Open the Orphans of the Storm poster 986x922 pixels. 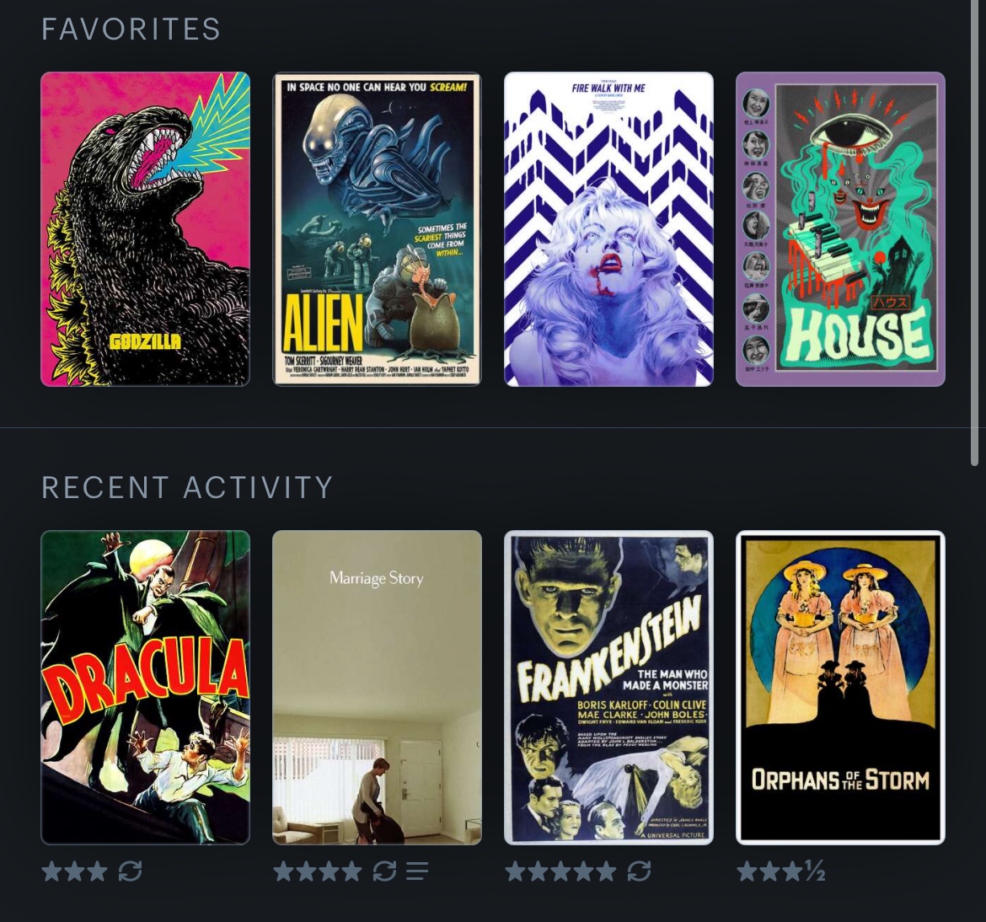[x=841, y=688]
